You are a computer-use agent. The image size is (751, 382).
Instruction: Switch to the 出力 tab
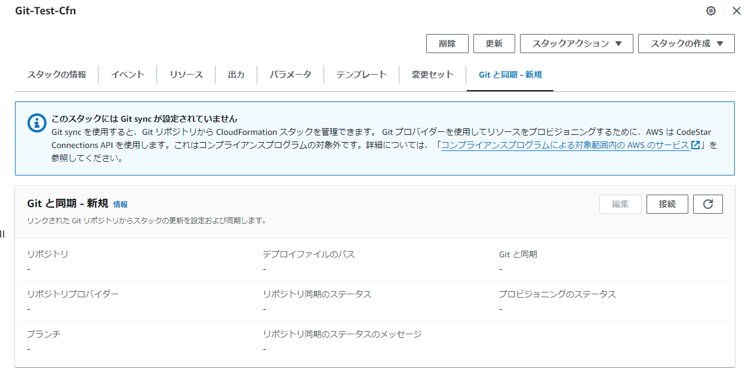point(236,75)
